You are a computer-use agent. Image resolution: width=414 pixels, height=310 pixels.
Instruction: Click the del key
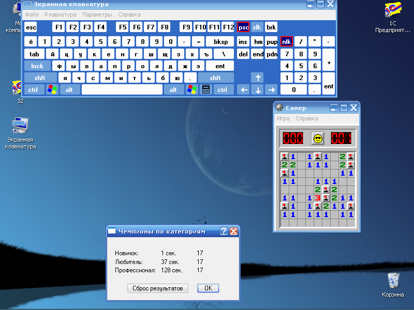tap(243, 54)
